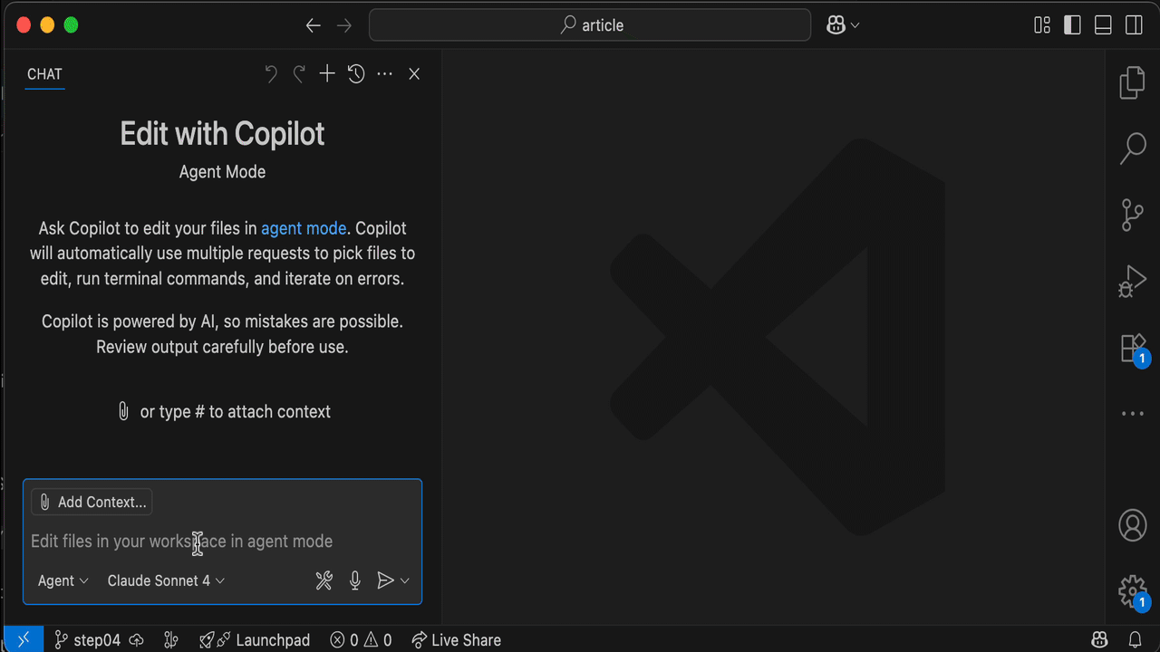Open the Agent mode dropdown
Image resolution: width=1160 pixels, height=652 pixels.
tap(63, 580)
